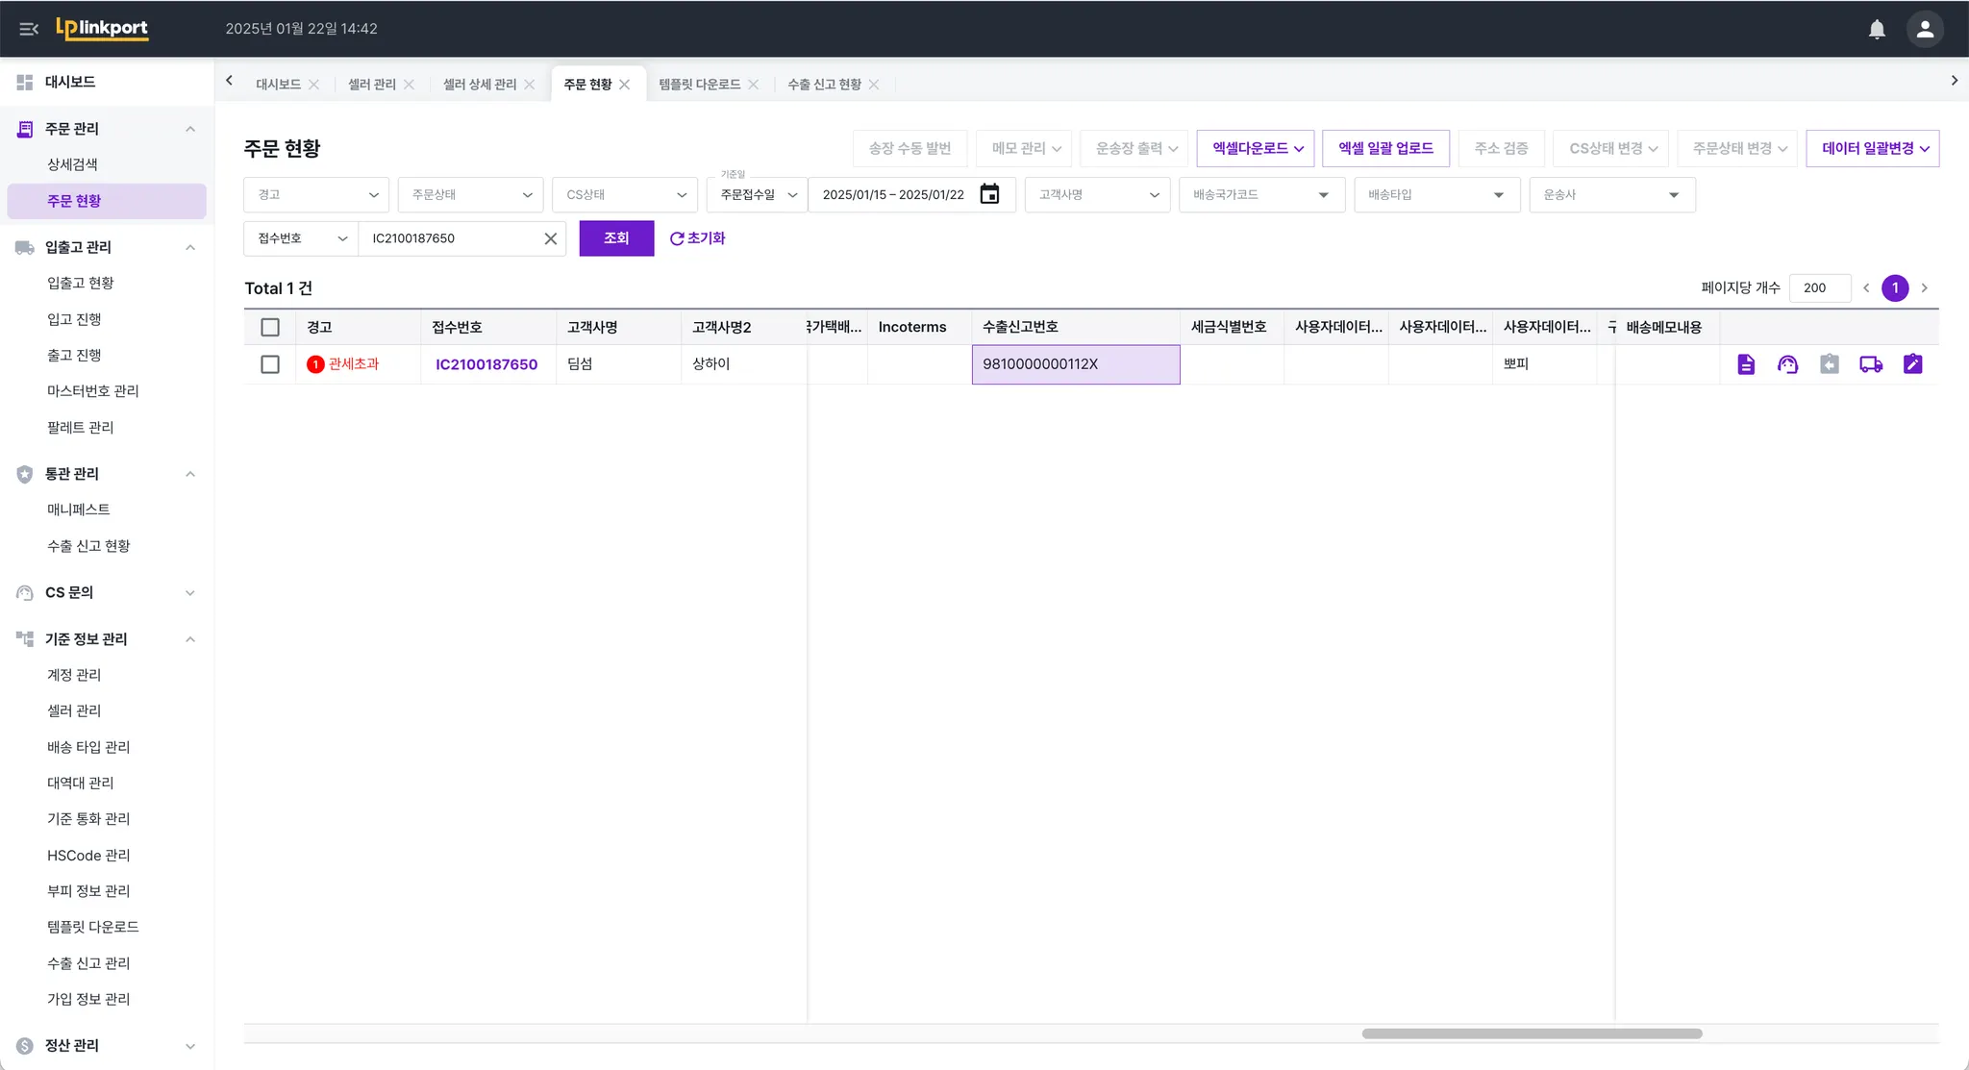Tick the header select-all checkbox
The image size is (1969, 1070).
coord(270,327)
